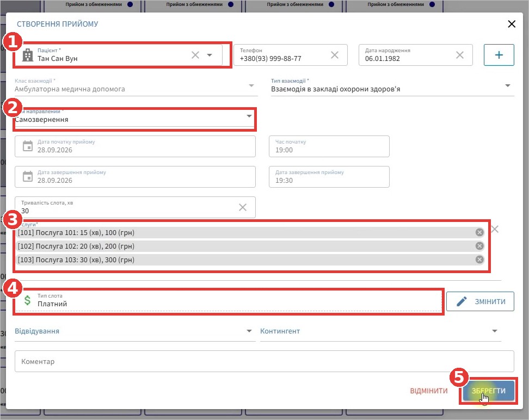Expand the Клас взаємодії dropdown
Image resolution: width=529 pixels, height=420 pixels.
pos(251,86)
